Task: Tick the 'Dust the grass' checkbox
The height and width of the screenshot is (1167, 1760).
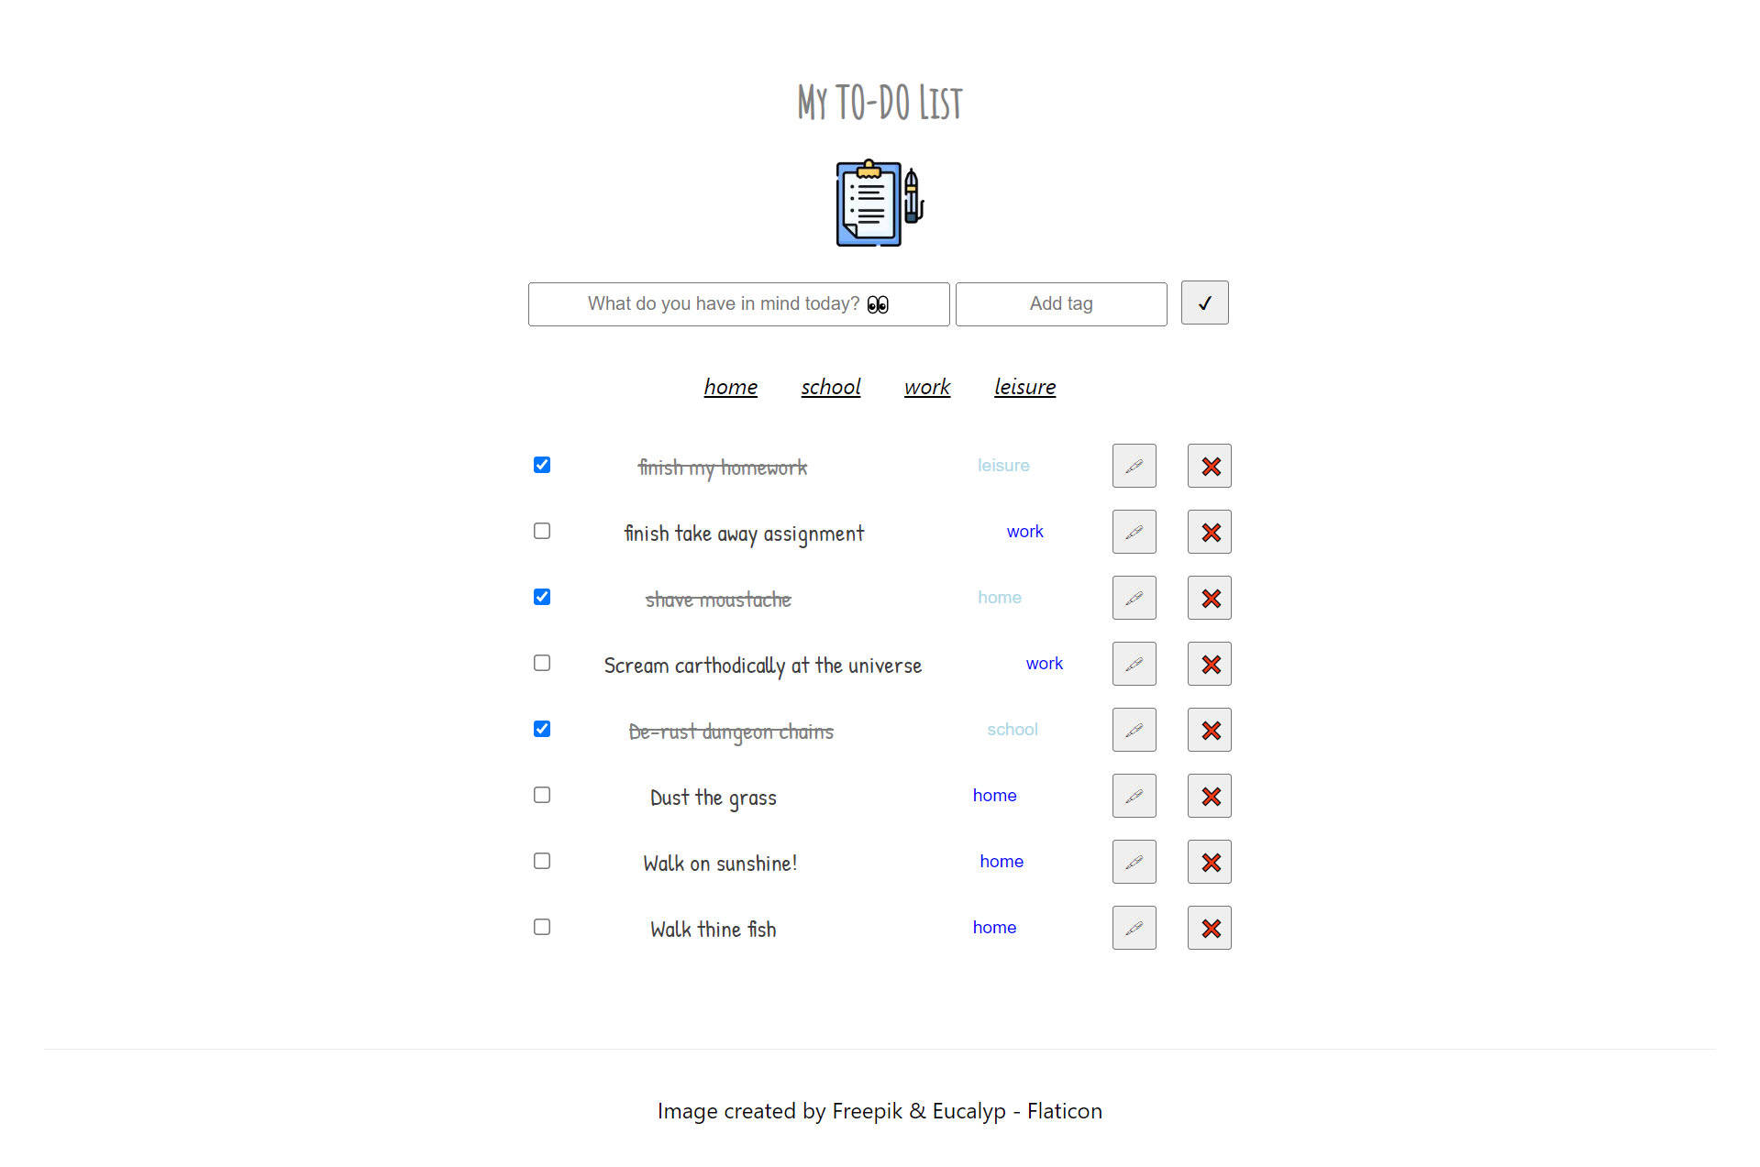Action: pos(542,795)
